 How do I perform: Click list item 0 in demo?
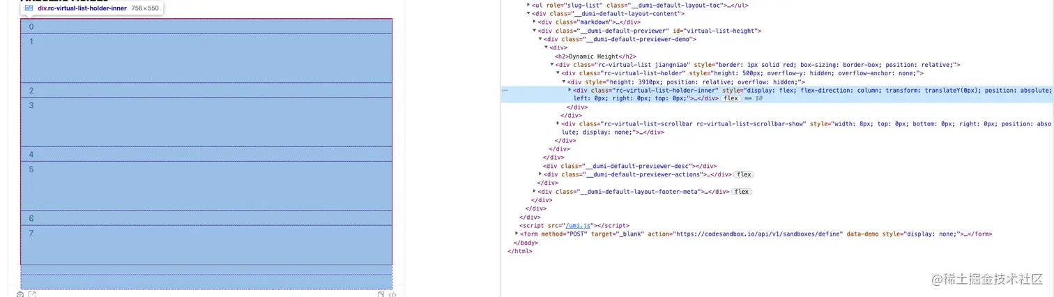tap(206, 26)
